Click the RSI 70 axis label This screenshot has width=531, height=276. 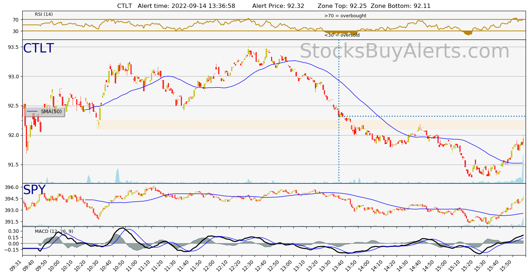(x=16, y=19)
